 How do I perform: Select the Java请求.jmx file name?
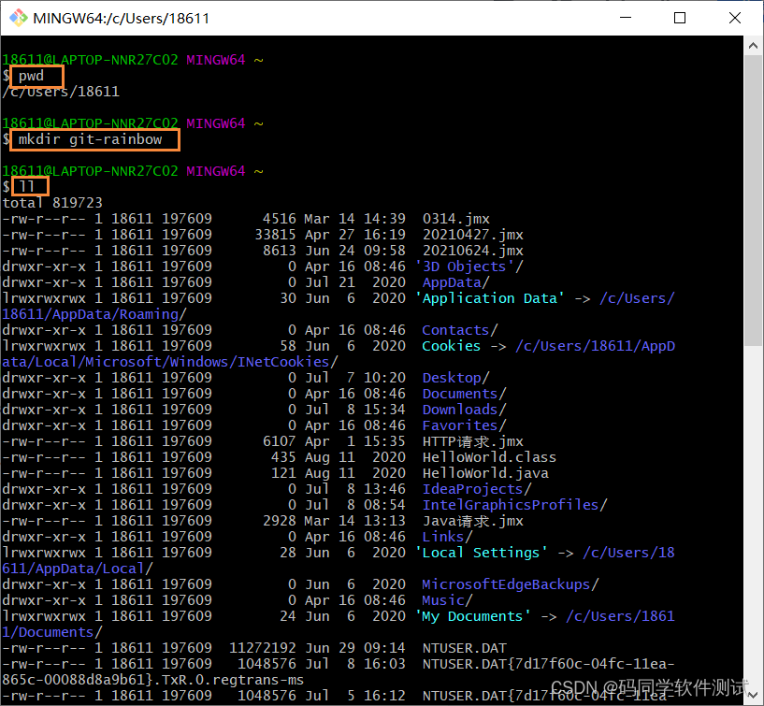point(472,521)
